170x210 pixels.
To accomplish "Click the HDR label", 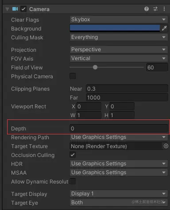I will point(17,164).
